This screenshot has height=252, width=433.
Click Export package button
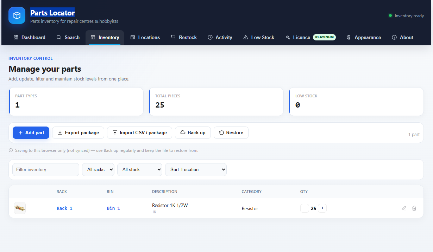78,133
